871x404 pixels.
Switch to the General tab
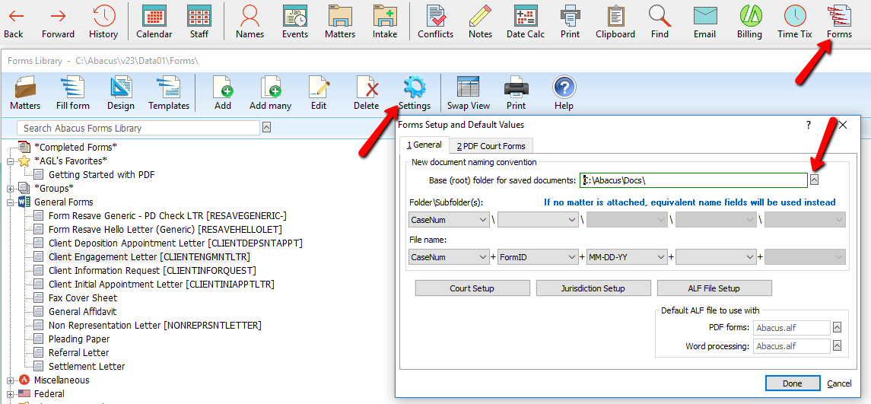424,145
